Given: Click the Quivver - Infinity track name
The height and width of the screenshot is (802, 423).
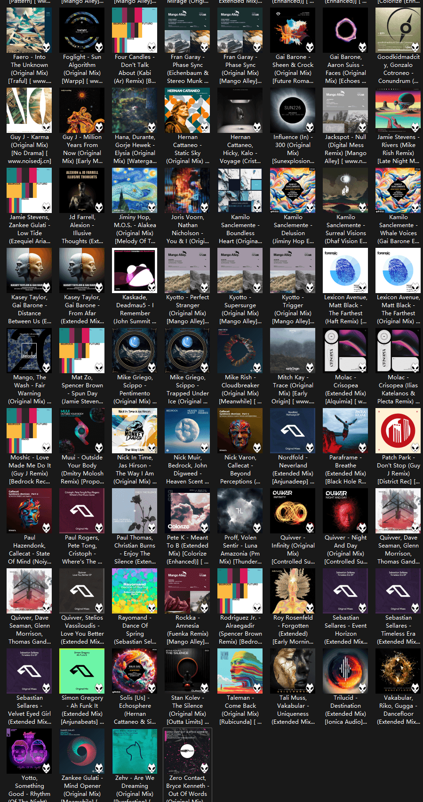Looking at the screenshot, I should 293,549.
